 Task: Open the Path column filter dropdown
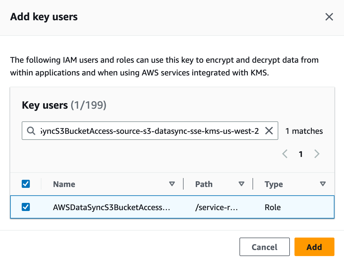click(241, 184)
